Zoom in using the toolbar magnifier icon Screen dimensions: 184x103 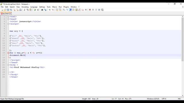coord(49,10)
